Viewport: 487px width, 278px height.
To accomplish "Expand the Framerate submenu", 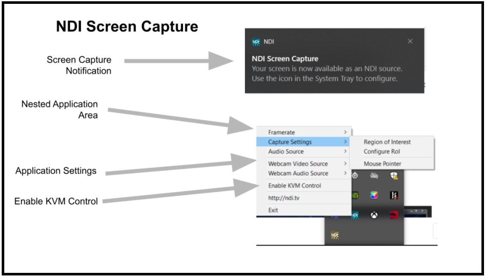I will [283, 132].
